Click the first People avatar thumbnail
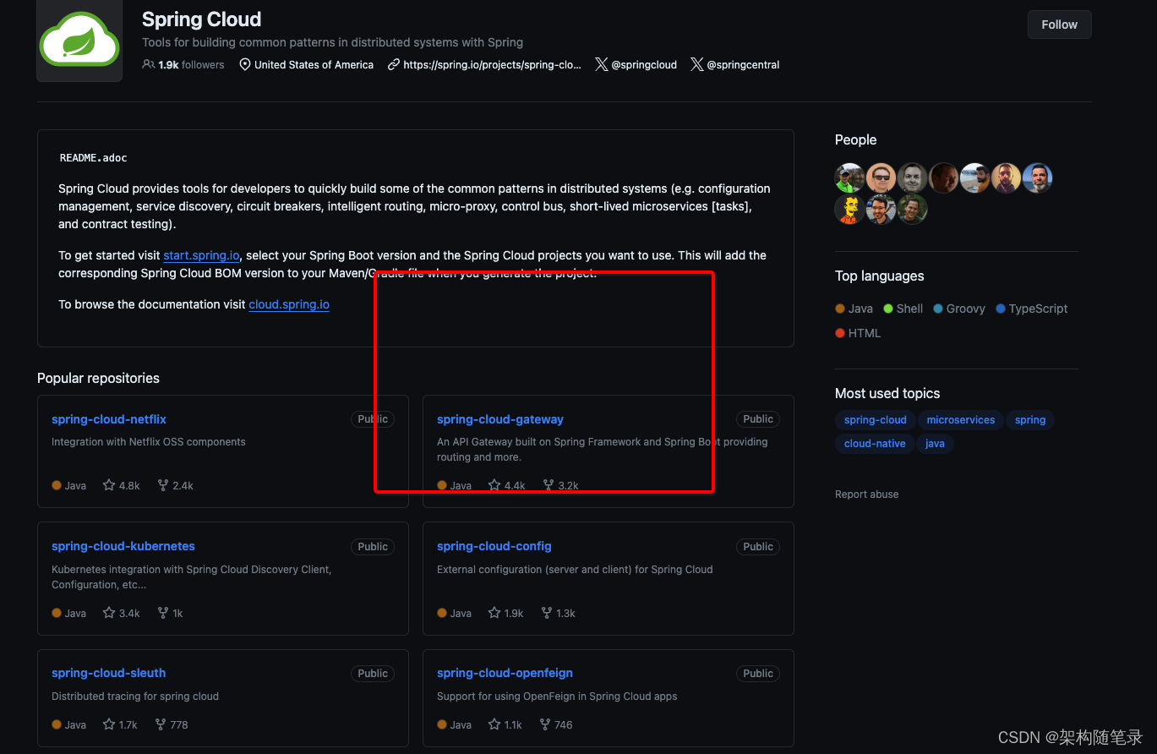 [x=849, y=178]
